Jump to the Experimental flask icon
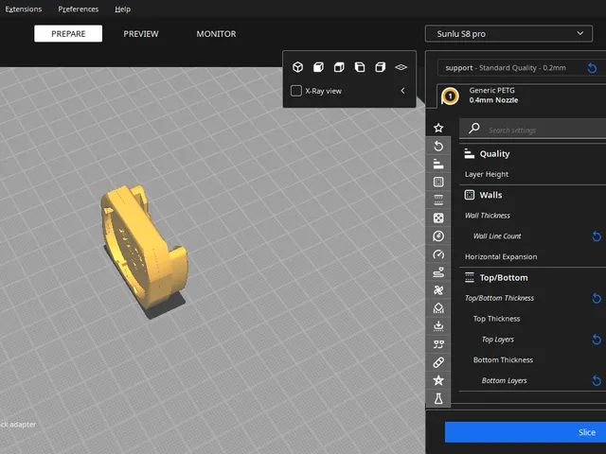The height and width of the screenshot is (454, 606). [x=438, y=398]
